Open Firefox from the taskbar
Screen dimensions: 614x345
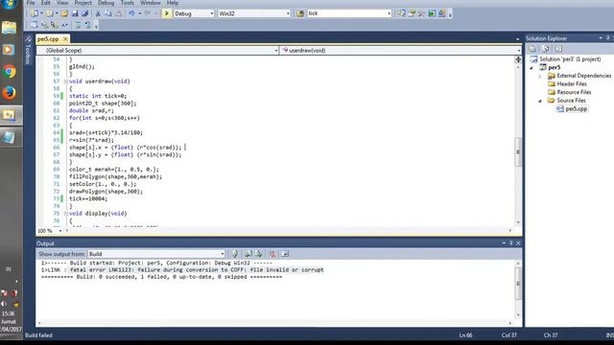10,93
